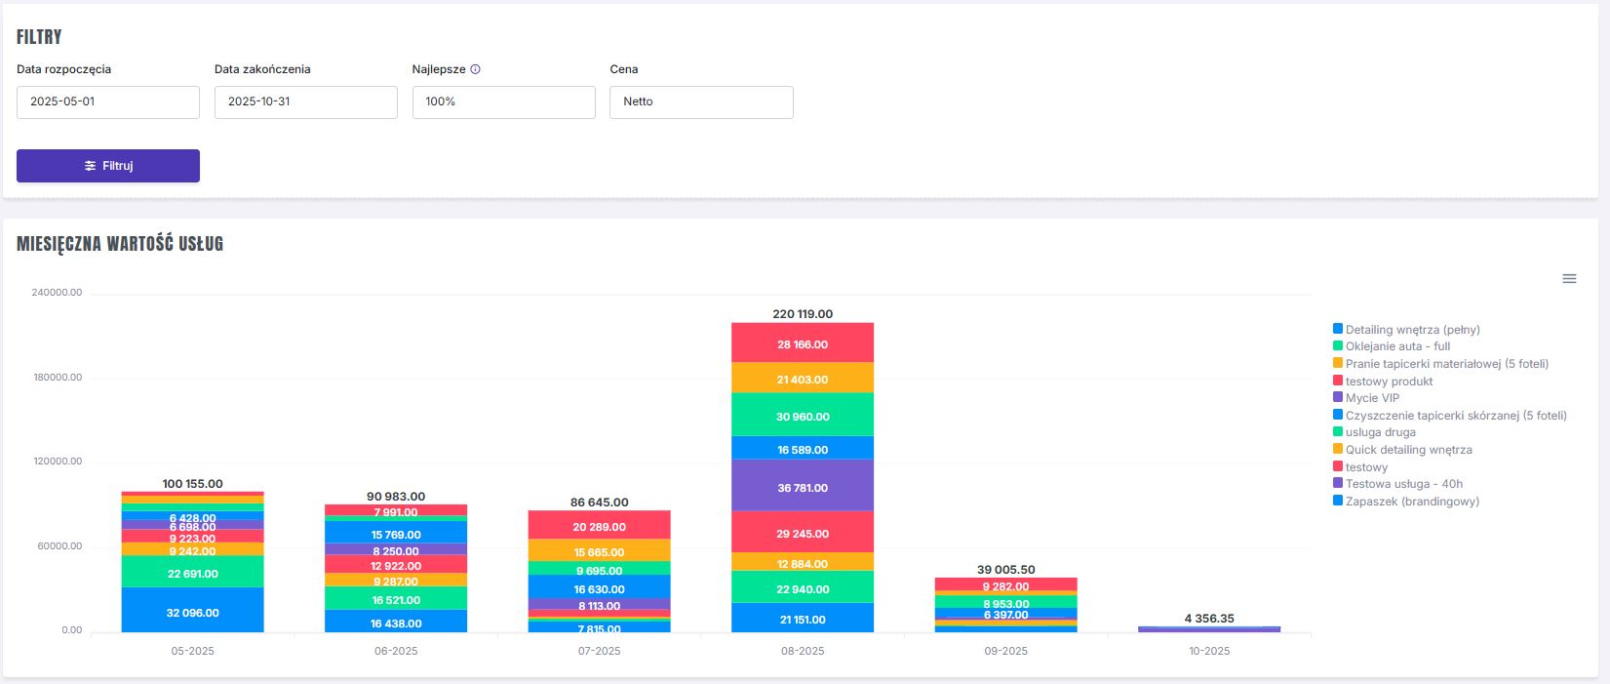Open the Cena Netto dropdown
Image resolution: width=1610 pixels, height=684 pixels.
click(x=701, y=102)
